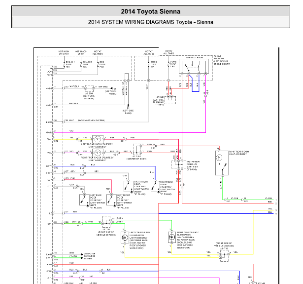303x284 pixels.
Task: Click the DOMR terminal label
Action: pos(49,132)
